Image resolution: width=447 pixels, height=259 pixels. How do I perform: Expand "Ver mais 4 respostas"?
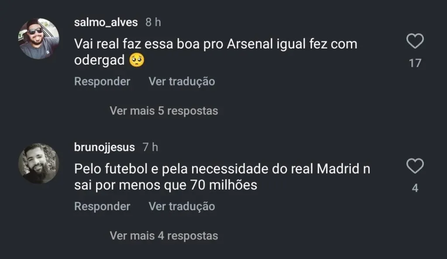(x=164, y=236)
